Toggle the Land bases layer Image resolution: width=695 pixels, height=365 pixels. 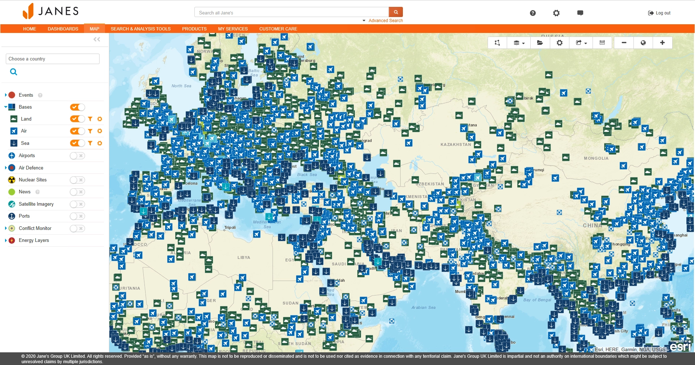click(x=77, y=119)
